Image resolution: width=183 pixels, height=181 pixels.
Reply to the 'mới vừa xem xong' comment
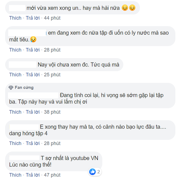(33, 18)
